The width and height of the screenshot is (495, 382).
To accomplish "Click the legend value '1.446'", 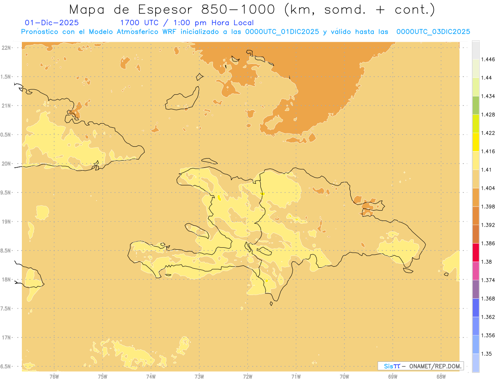I will 488,59.
